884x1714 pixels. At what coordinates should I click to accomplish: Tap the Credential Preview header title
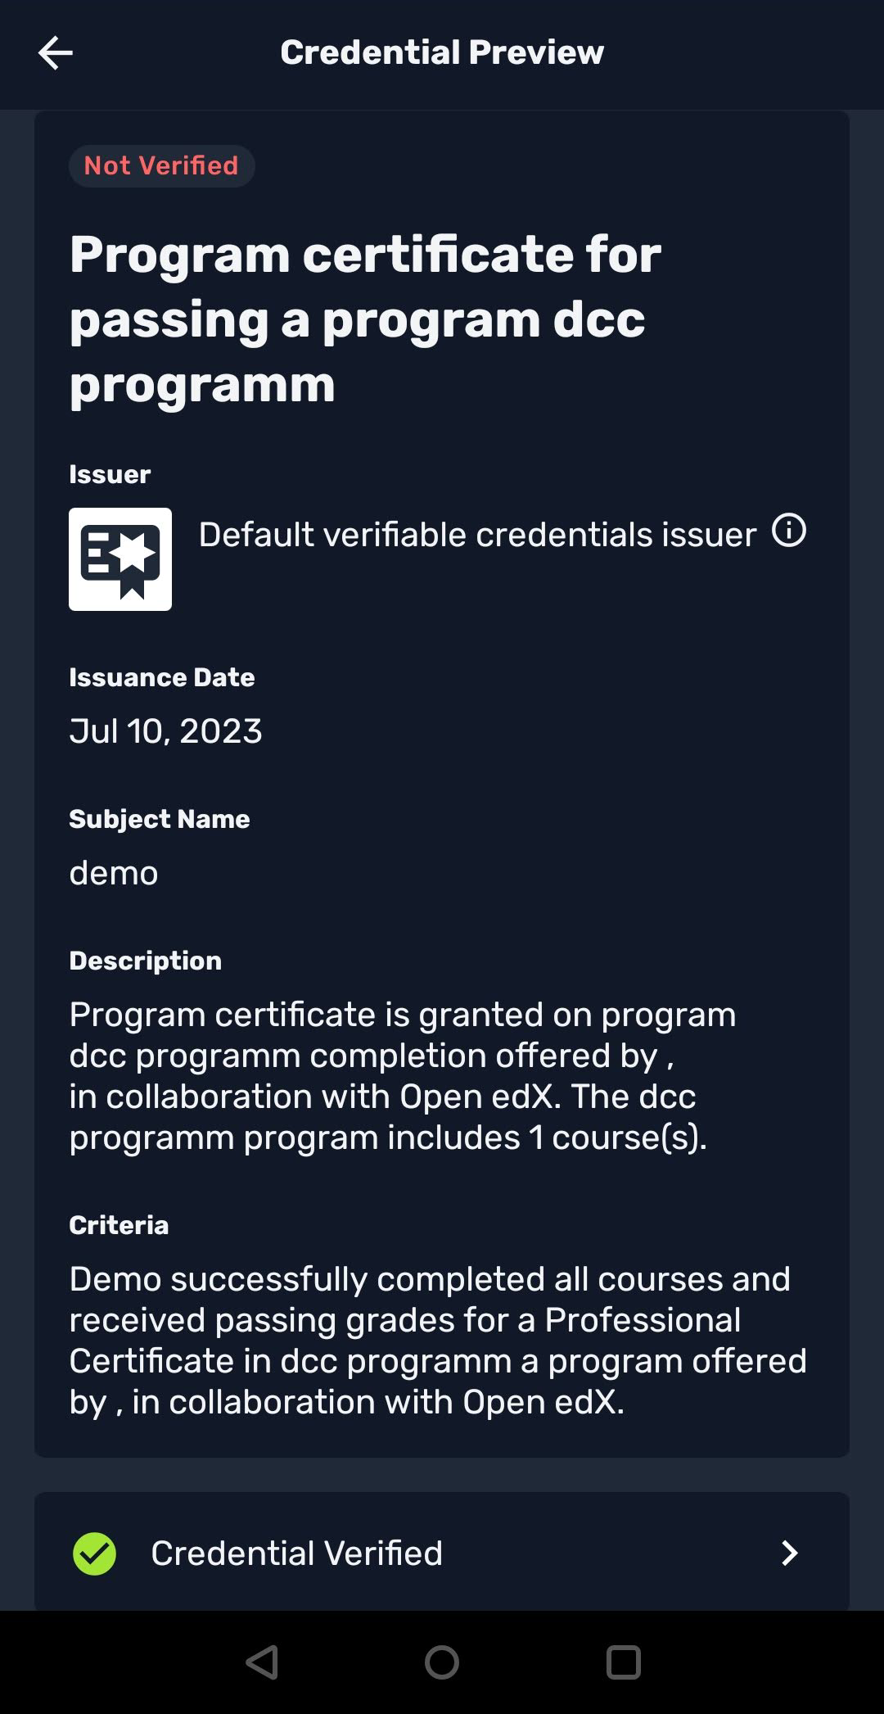[x=442, y=52]
